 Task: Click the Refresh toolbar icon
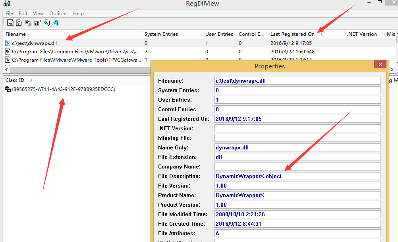19,23
